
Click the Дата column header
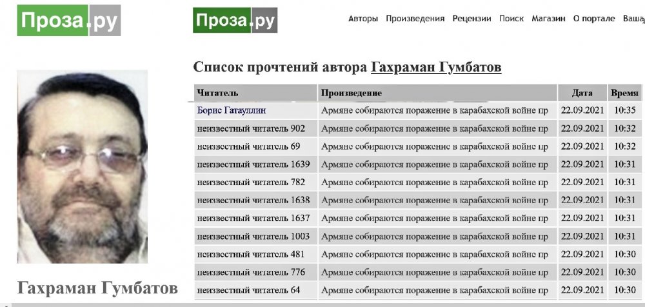(x=582, y=93)
